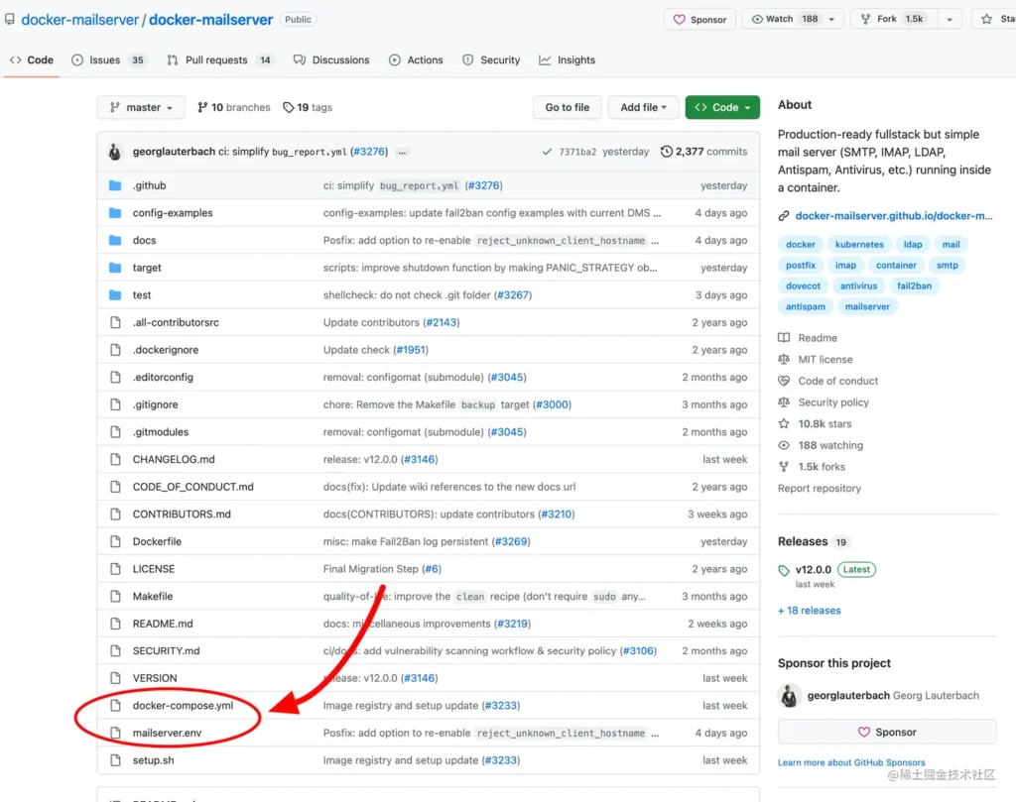Viewport: 1016px width, 802px height.
Task: Click the history clock icon beside 2,377 commits
Action: 666,152
